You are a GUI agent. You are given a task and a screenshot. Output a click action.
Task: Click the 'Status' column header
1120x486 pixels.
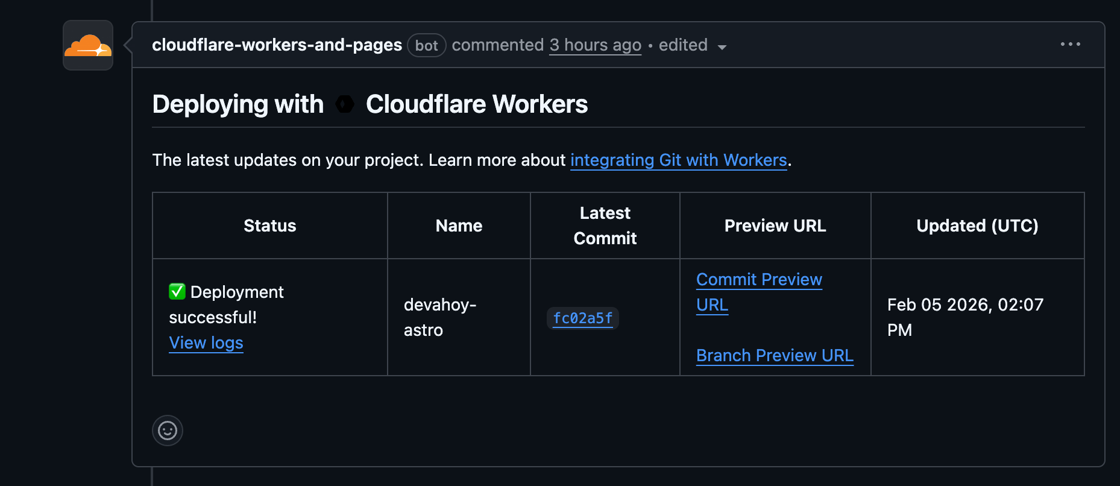point(270,226)
